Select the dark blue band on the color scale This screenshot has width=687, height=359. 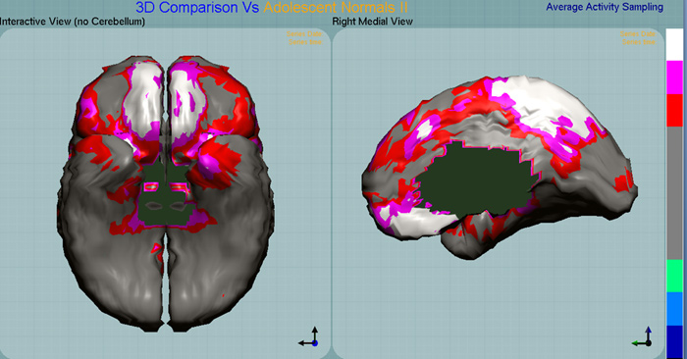pos(674,342)
